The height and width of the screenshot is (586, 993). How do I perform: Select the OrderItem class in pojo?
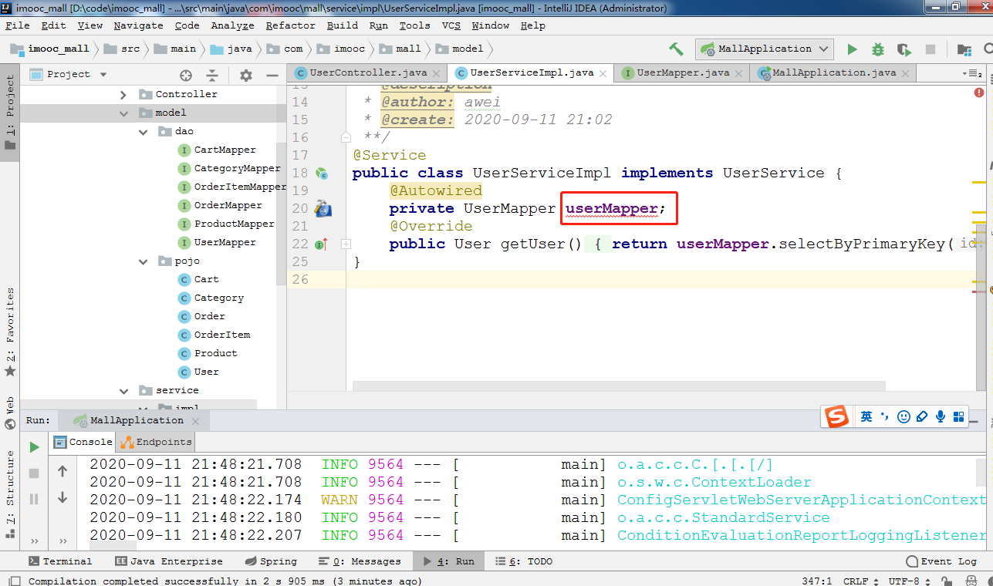pos(222,335)
